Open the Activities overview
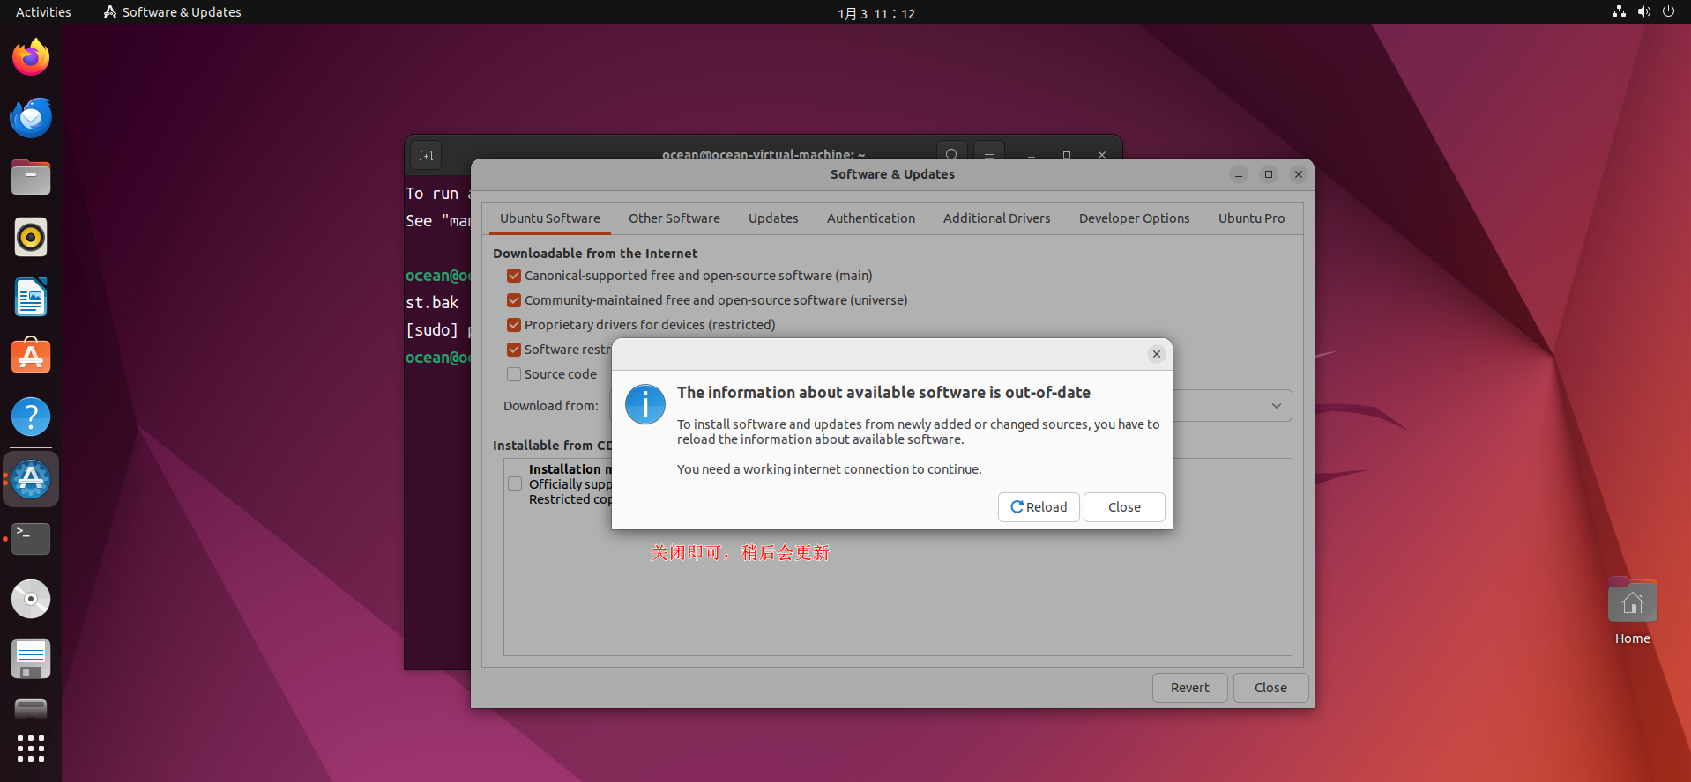 pyautogui.click(x=43, y=12)
